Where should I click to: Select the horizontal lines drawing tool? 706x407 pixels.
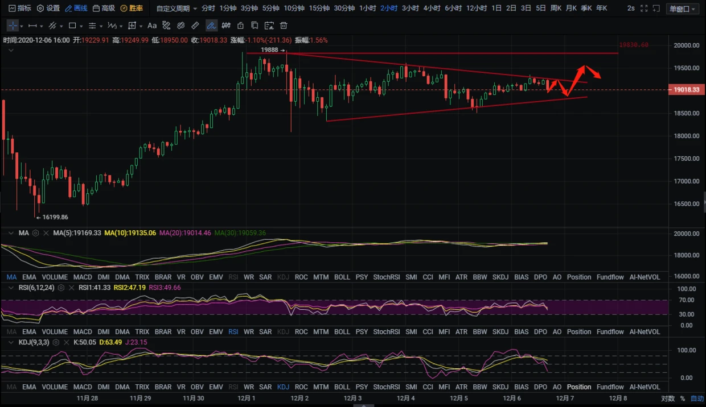pos(92,26)
